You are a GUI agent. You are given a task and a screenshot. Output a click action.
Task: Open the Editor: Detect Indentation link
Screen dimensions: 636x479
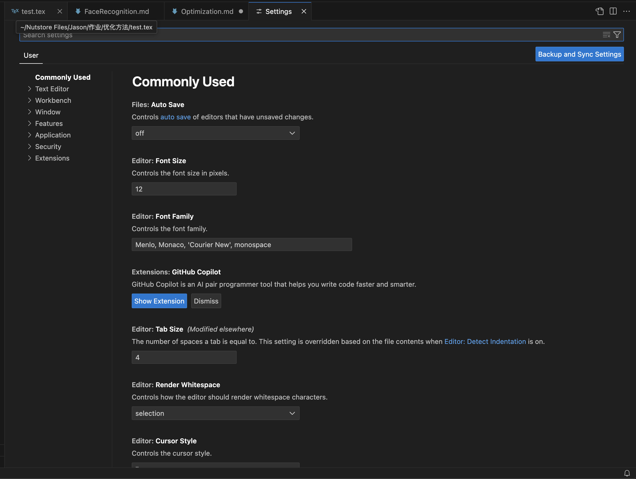click(485, 342)
